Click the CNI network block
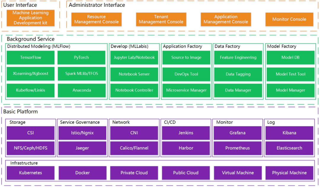Image resolution: width=320 pixels, height=188 pixels. pyautogui.click(x=134, y=133)
